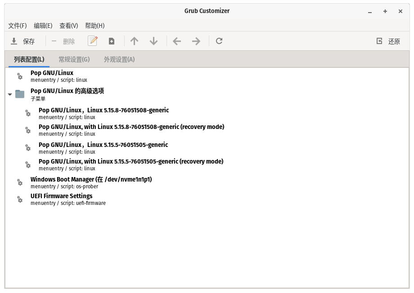The width and height of the screenshot is (414, 293).
Task: Select the Windows Boot Manager entry
Action: (x=91, y=182)
